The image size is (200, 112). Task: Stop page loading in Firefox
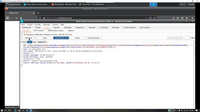pos(17,18)
